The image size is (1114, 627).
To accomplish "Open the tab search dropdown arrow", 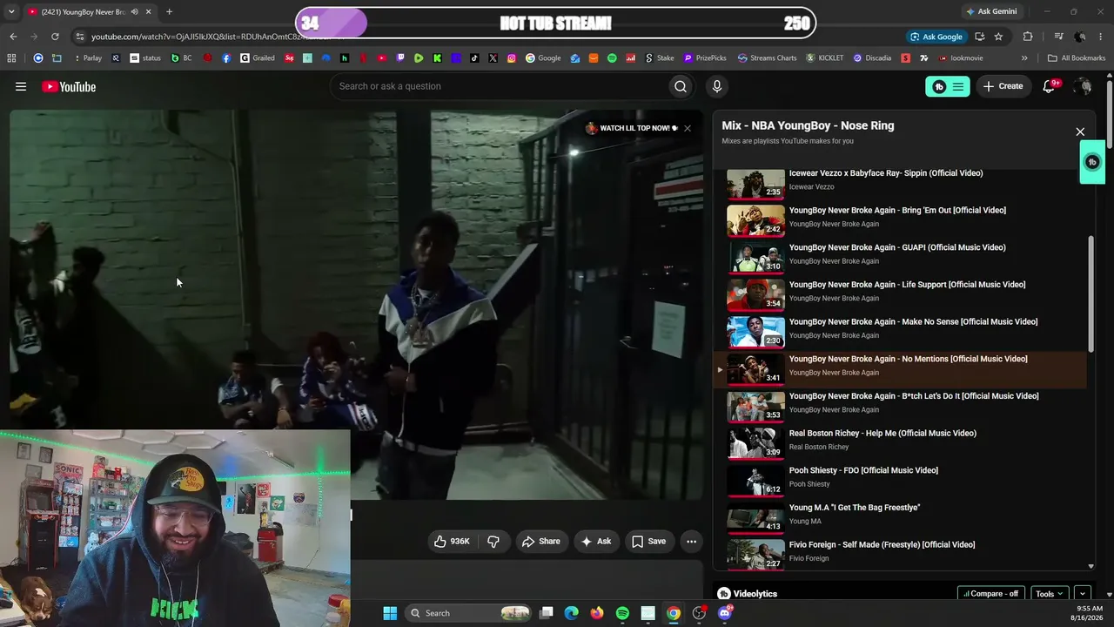I will click(x=13, y=12).
